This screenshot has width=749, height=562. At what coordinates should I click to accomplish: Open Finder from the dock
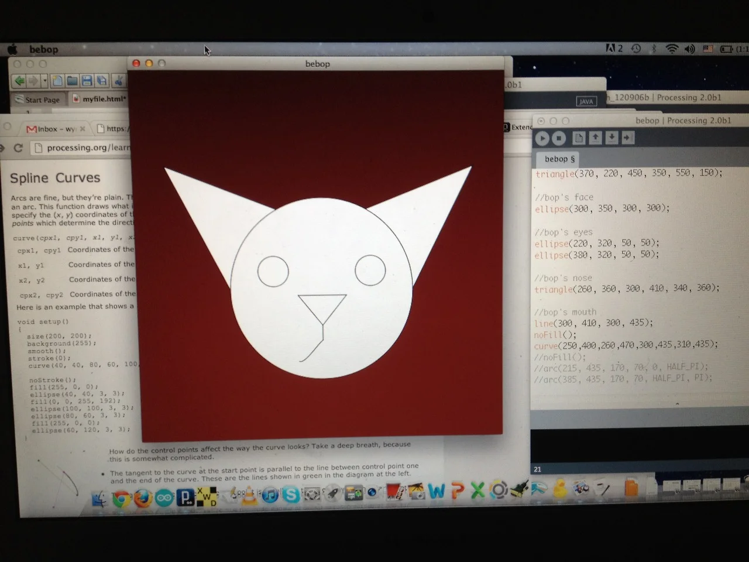(x=100, y=499)
